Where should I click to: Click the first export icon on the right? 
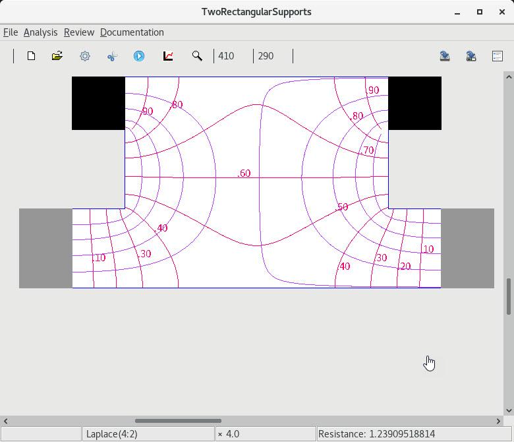445,56
